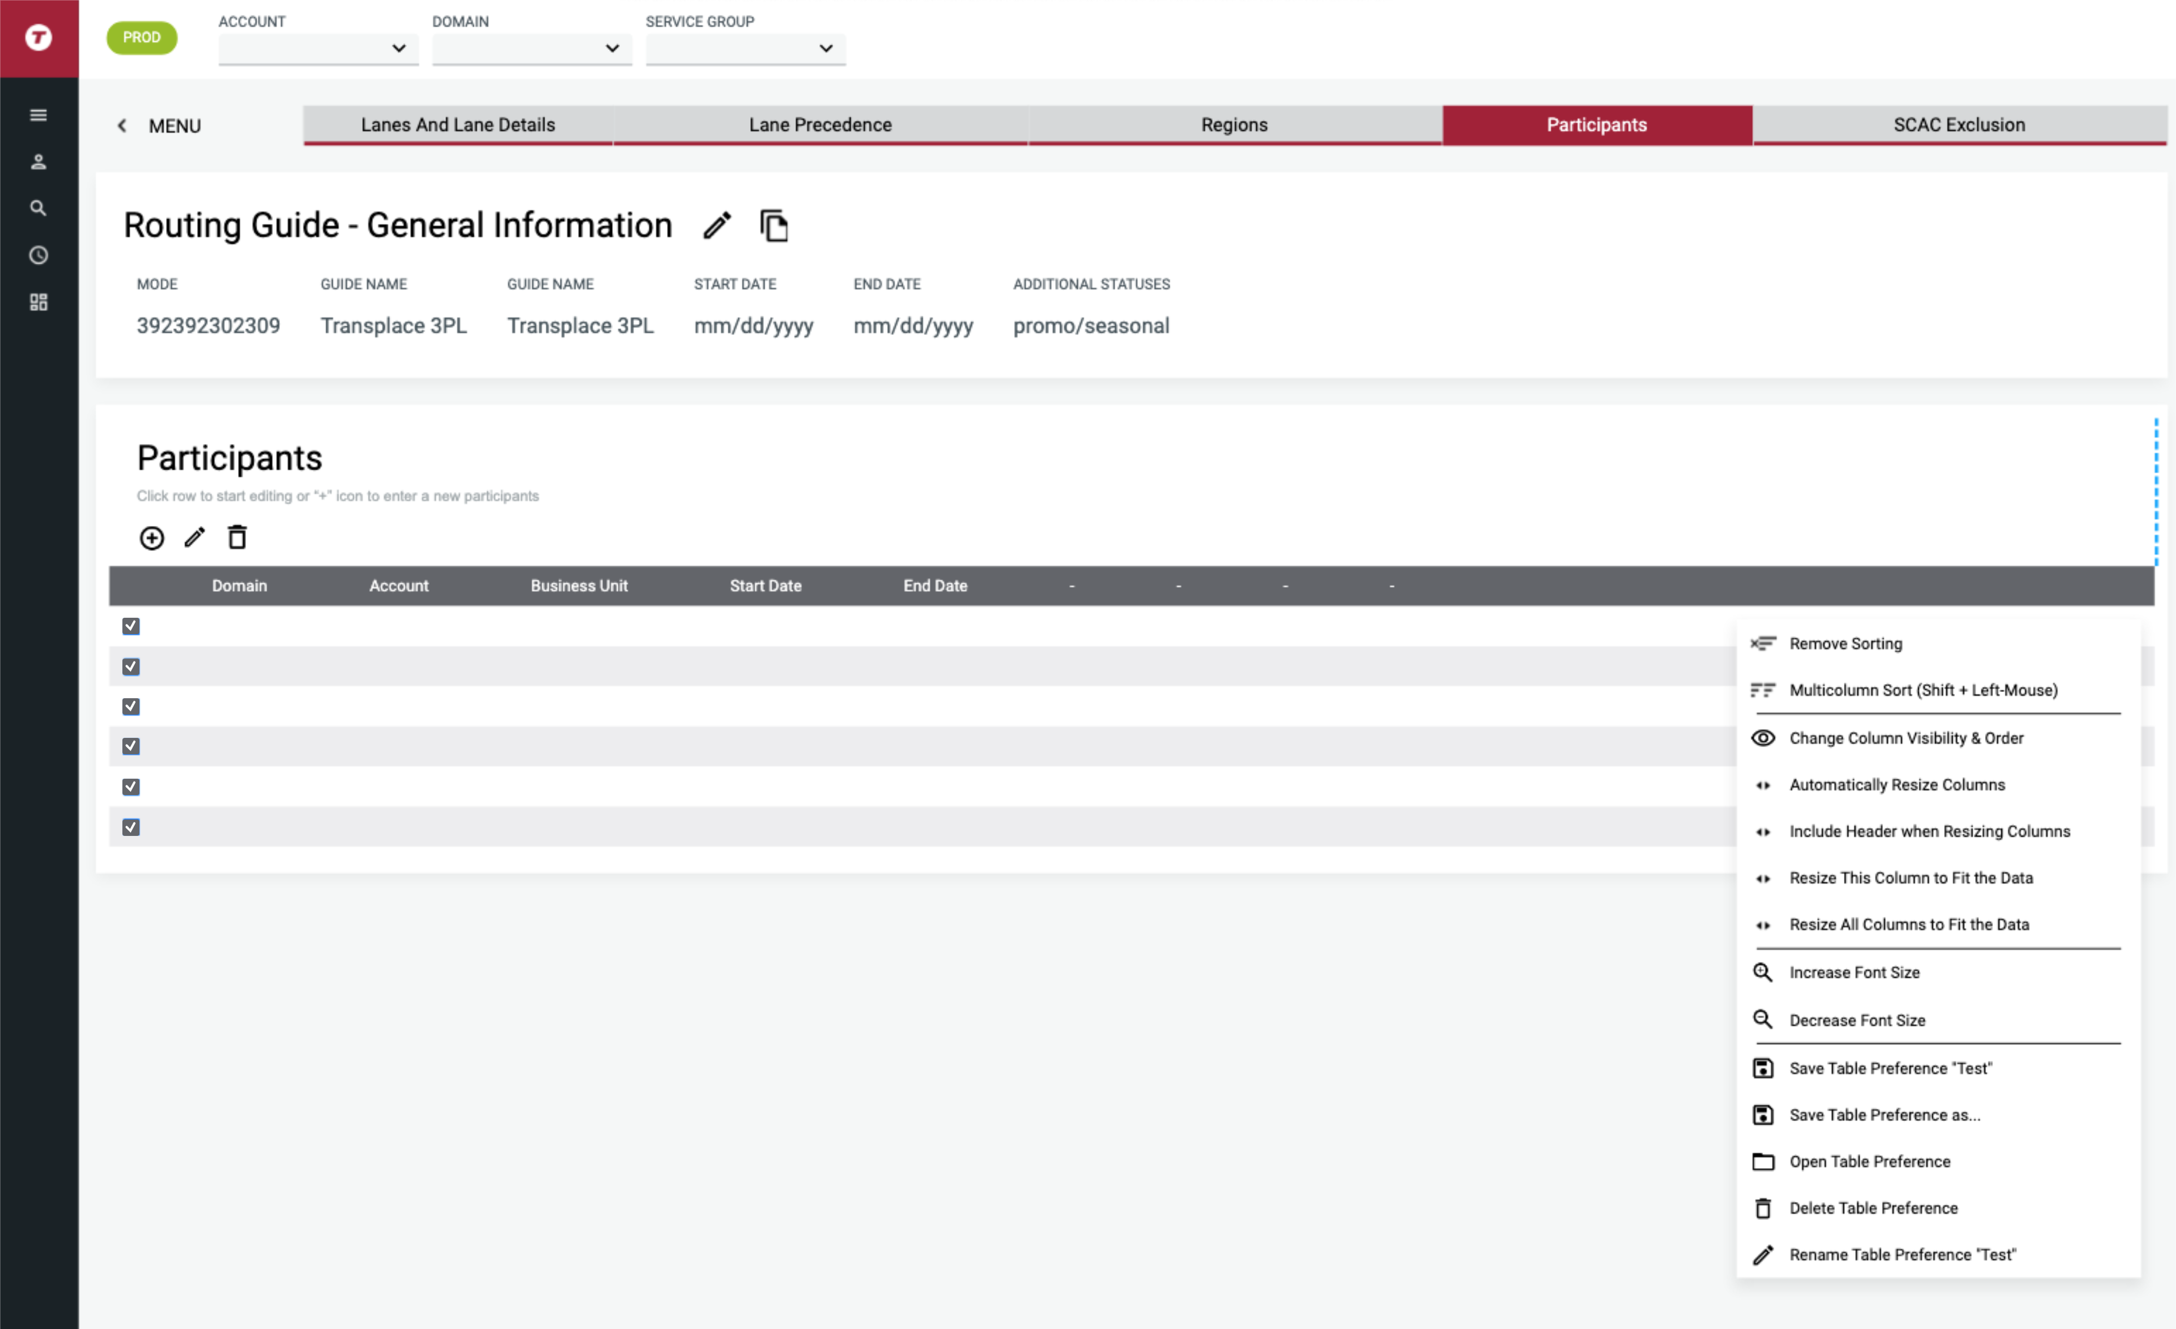Select Remove Sorting from context menu
This screenshot has height=1329, width=2176.
click(1937, 644)
